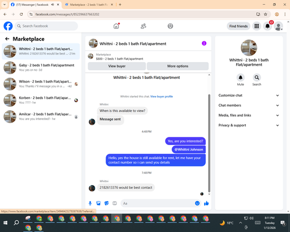Open the taskbar volume icon

251,218
